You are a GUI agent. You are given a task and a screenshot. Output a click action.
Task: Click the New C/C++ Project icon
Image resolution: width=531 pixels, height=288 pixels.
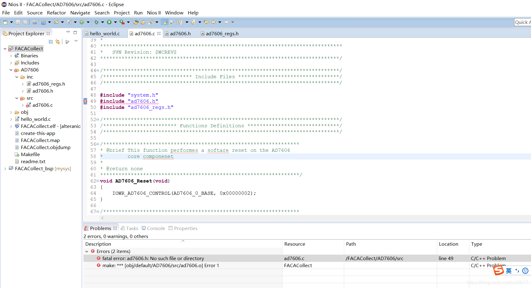click(44, 22)
